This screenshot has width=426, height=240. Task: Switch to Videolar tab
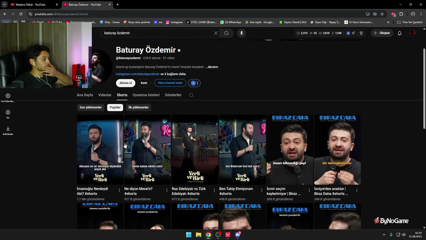[x=105, y=95]
